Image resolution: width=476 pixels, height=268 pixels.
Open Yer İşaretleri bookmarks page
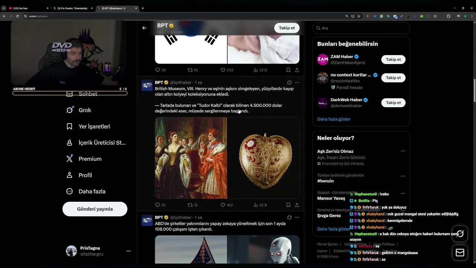88,127
